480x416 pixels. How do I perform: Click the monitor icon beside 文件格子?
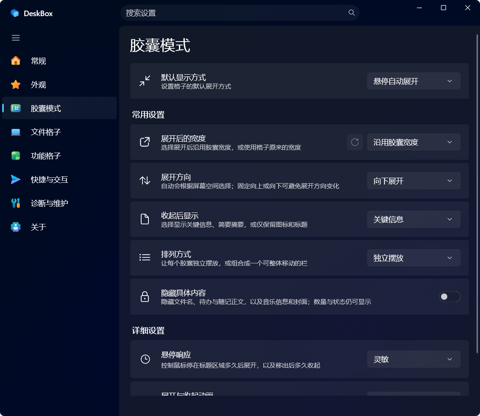pos(16,132)
